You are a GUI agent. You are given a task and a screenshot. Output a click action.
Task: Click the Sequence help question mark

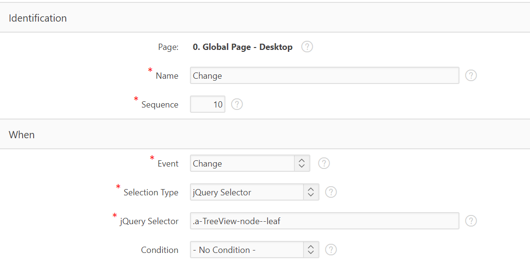tap(237, 104)
